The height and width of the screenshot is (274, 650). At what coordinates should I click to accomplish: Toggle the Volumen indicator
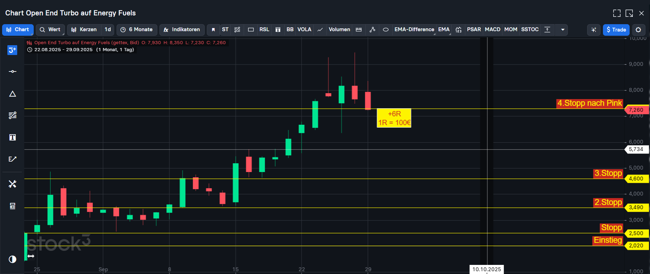[x=339, y=30]
